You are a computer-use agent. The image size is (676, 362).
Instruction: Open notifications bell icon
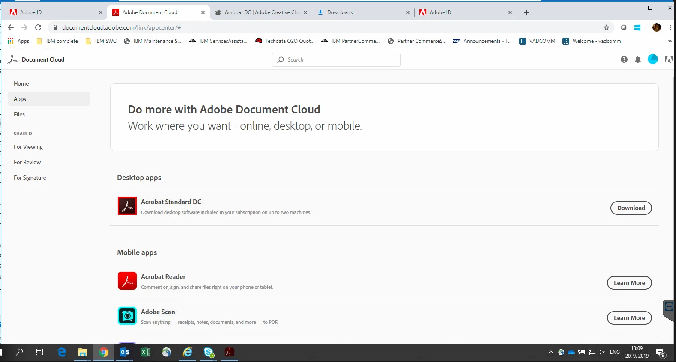tap(638, 59)
